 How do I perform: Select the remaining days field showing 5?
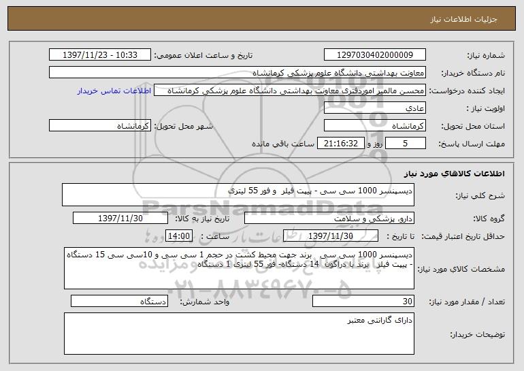click(406, 143)
